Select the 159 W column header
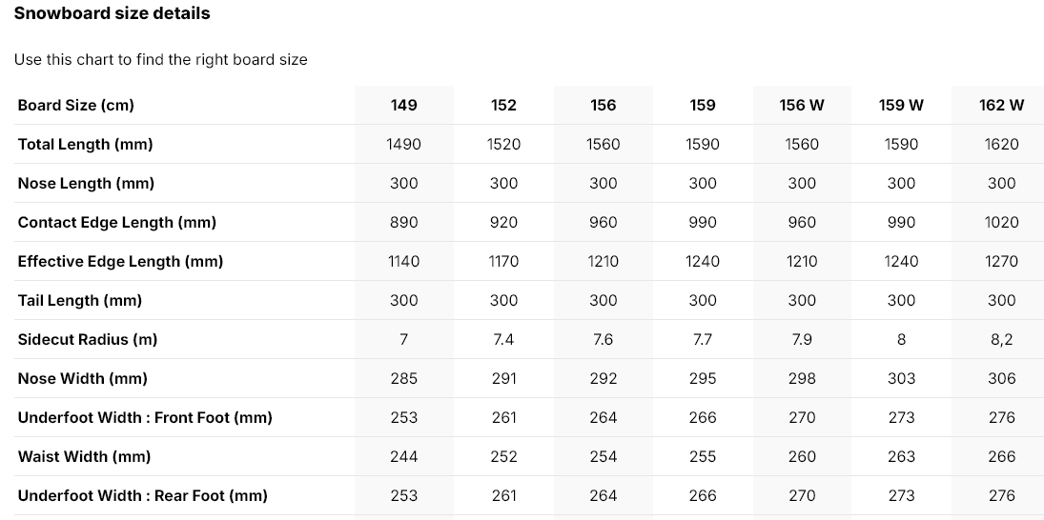 pyautogui.click(x=901, y=105)
